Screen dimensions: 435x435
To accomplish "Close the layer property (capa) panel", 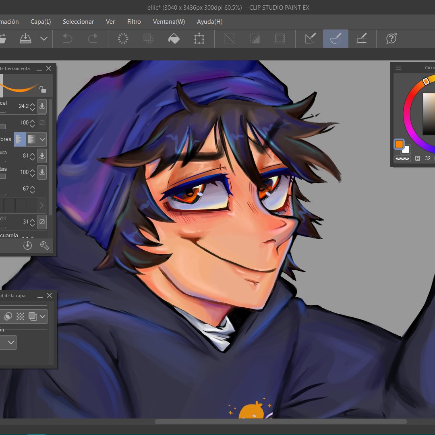I will pos(50,296).
